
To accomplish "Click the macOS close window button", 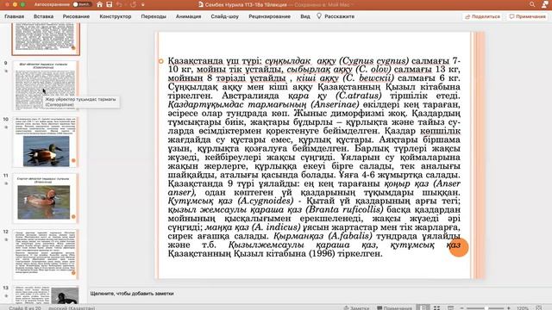I will [x=7, y=4].
